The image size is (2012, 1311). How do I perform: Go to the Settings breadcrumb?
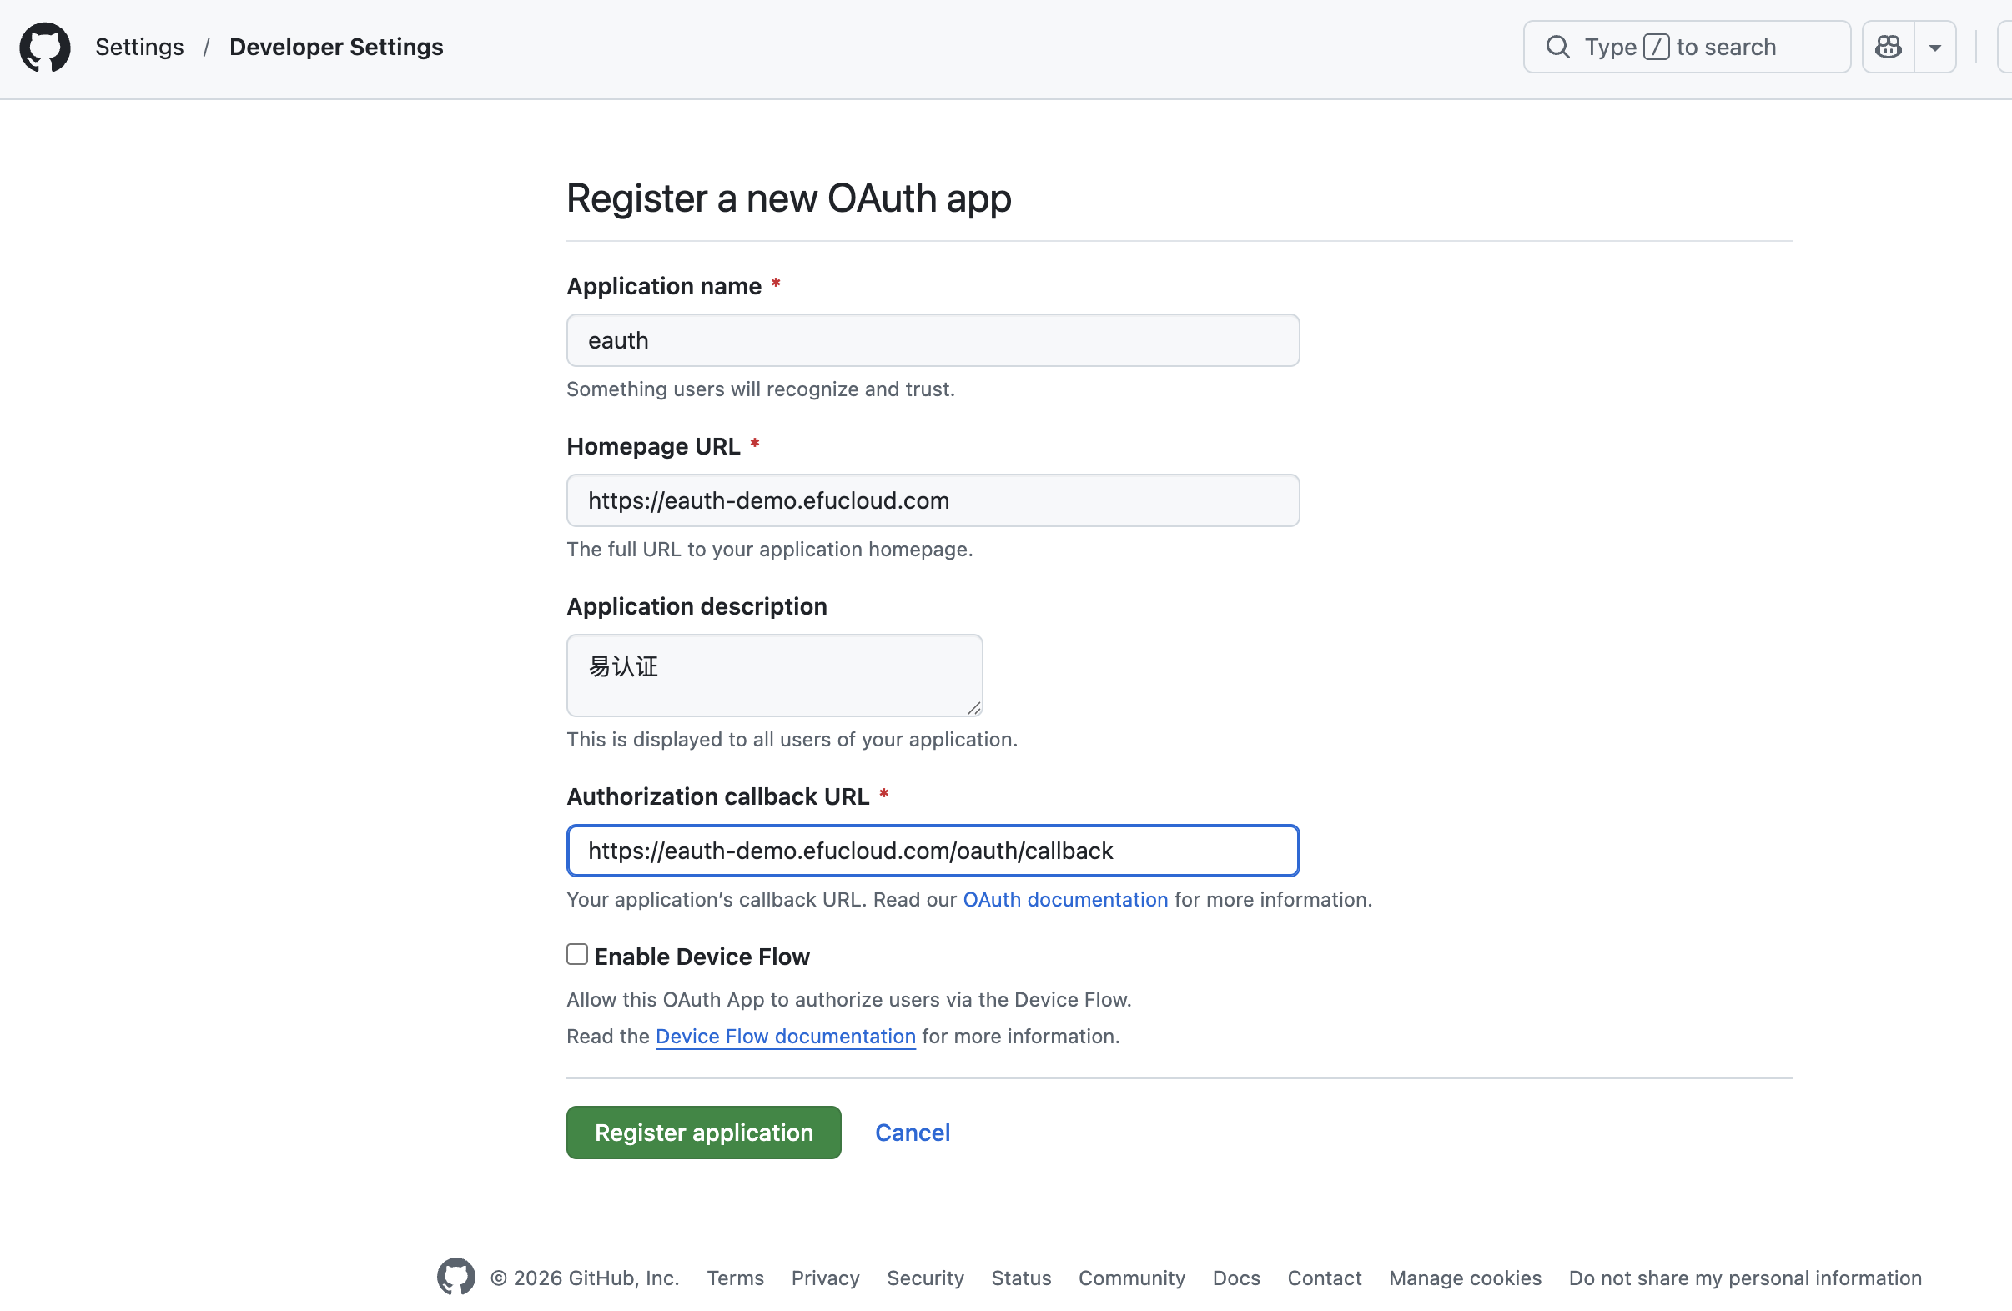pyautogui.click(x=139, y=48)
